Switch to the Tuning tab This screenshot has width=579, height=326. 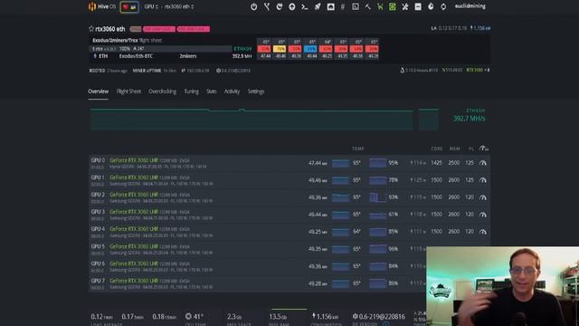point(191,91)
